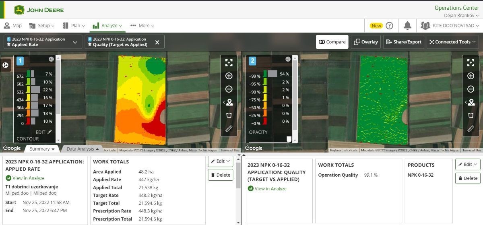Open map location layers on right map

(471, 103)
